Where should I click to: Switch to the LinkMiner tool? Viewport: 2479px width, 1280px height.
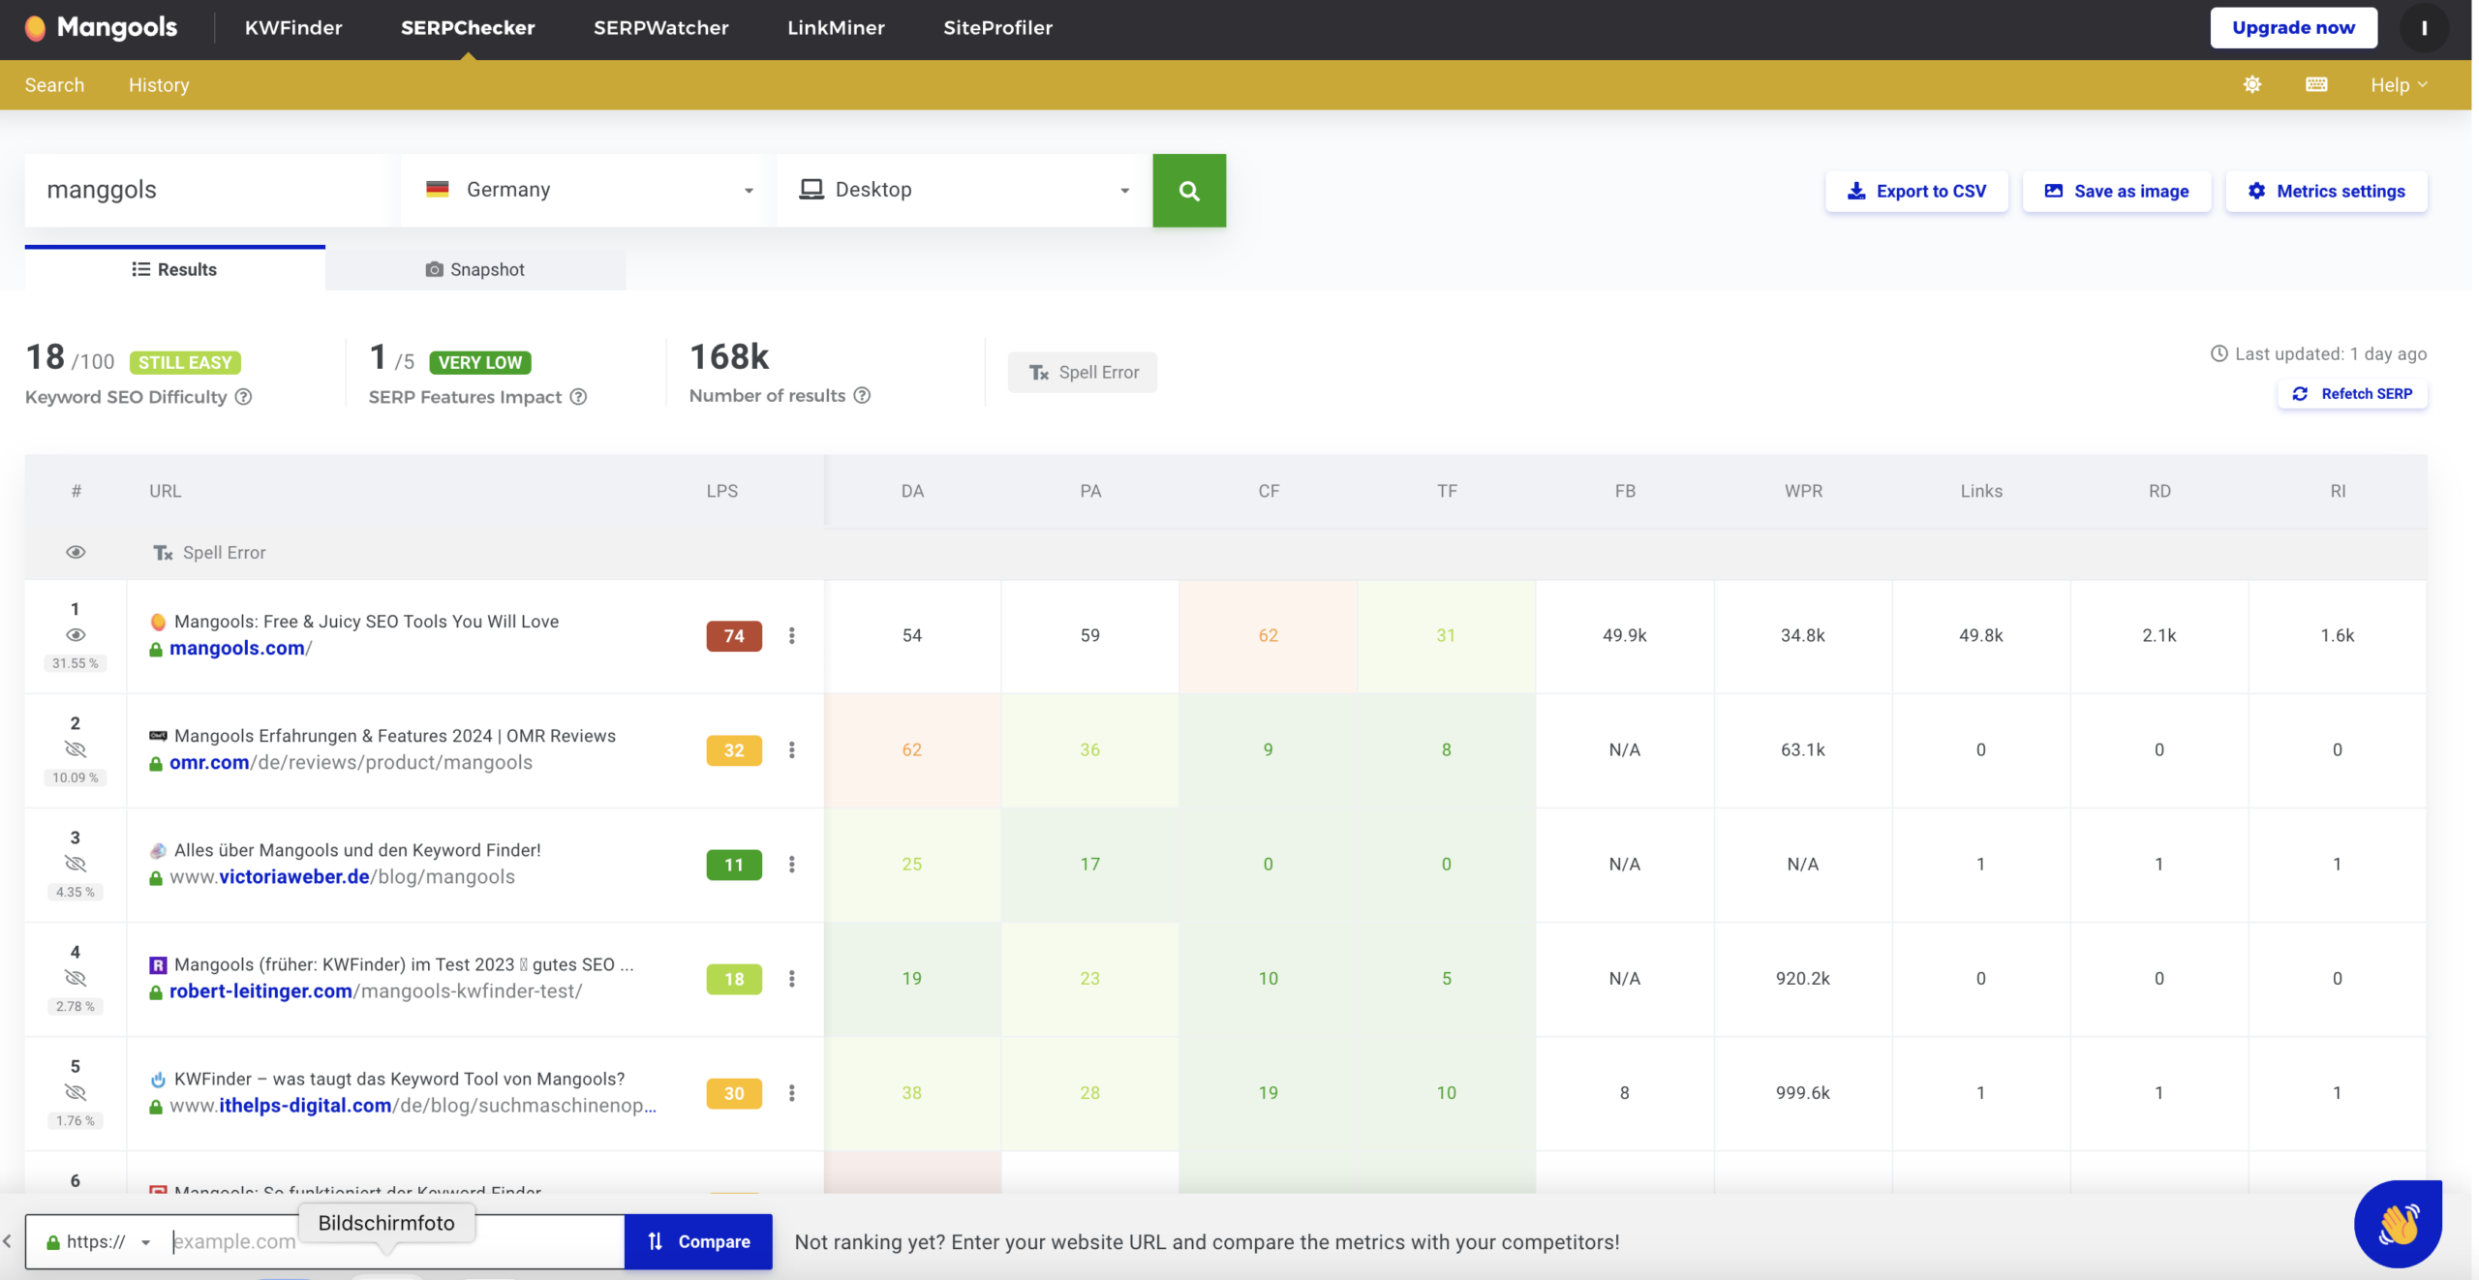(x=836, y=28)
